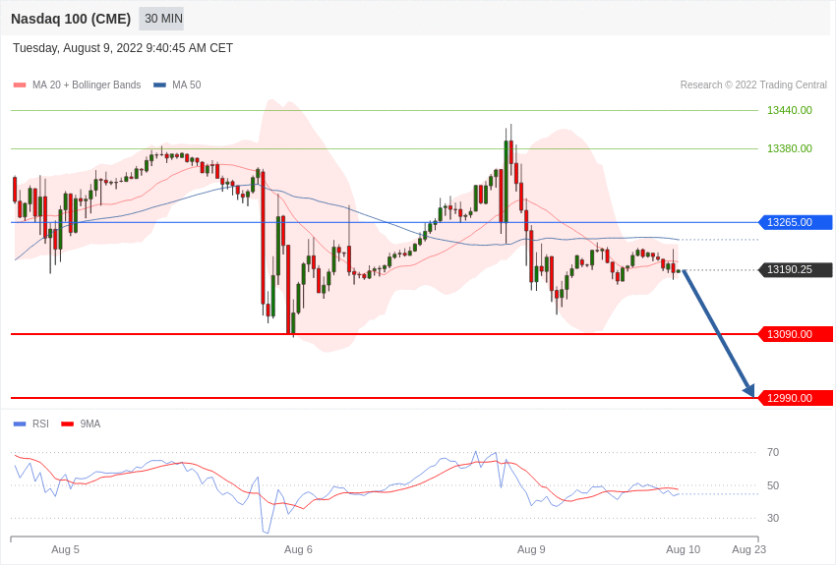Click the 13440.00 resistance level label
Image resolution: width=836 pixels, height=566 pixels.
[x=789, y=110]
